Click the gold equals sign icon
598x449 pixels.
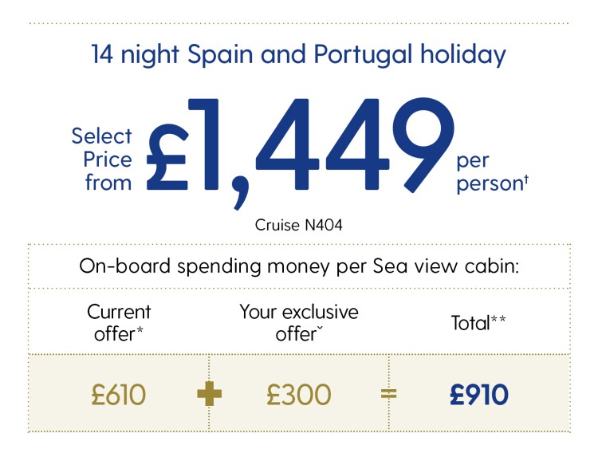[x=388, y=394]
